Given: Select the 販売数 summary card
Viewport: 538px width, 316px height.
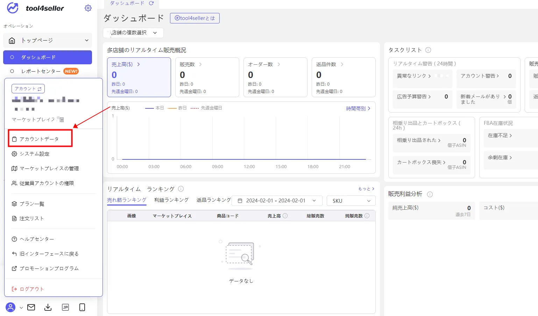Looking at the screenshot, I should [207, 77].
